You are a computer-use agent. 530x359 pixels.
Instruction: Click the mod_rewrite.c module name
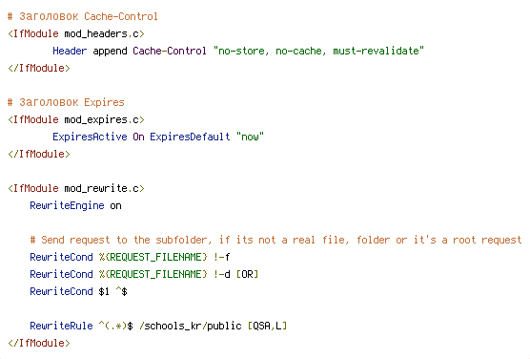pyautogui.click(x=101, y=188)
